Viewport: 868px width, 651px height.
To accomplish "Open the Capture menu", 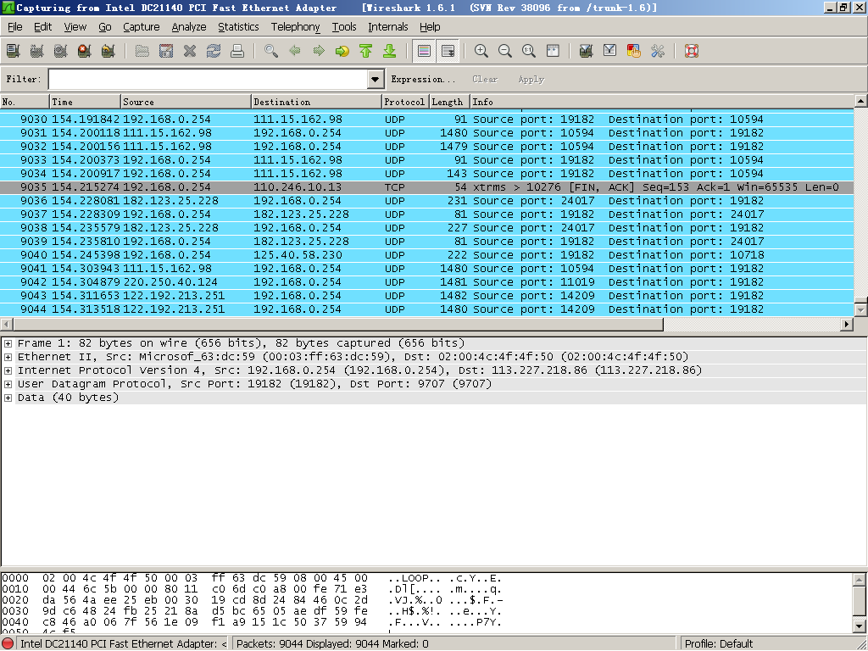I will pyautogui.click(x=142, y=26).
